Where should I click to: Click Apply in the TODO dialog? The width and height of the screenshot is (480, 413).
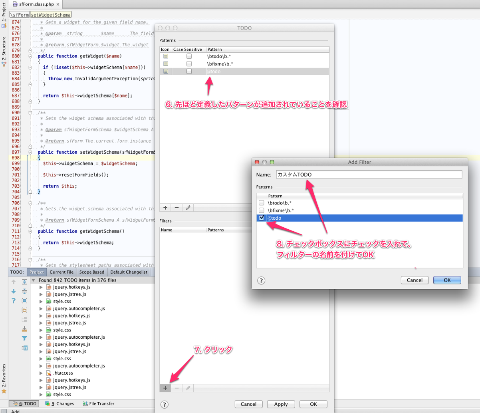(x=281, y=404)
